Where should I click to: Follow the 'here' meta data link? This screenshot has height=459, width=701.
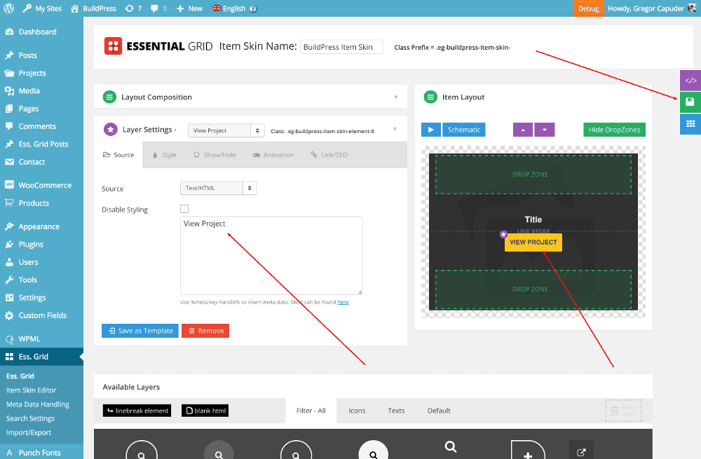click(x=343, y=302)
